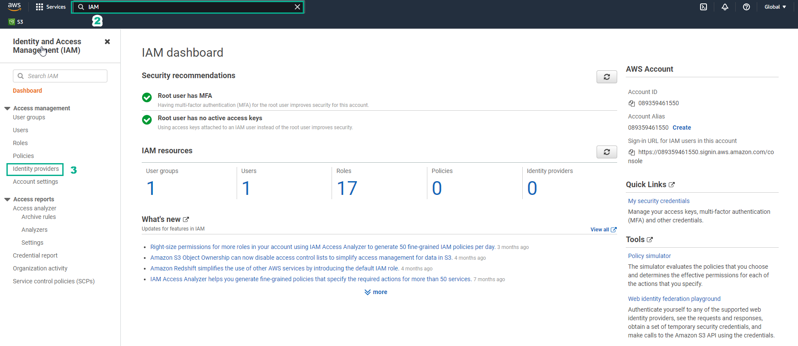Open the Right-size permissions news link
This screenshot has height=346, width=798.
point(323,247)
